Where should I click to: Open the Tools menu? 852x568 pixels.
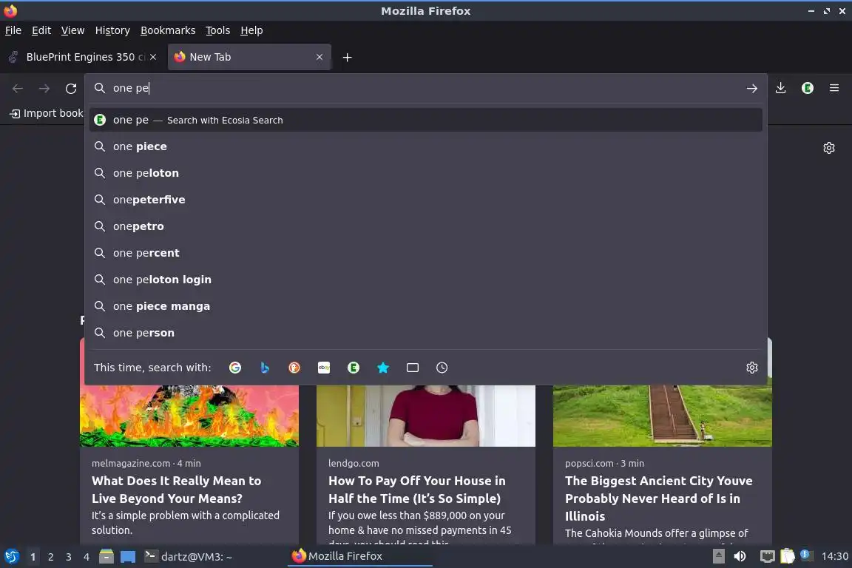click(218, 30)
